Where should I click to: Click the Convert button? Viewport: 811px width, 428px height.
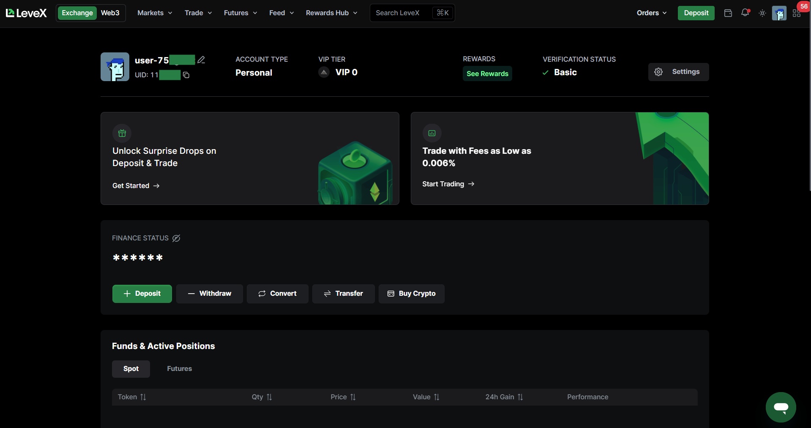coord(278,294)
